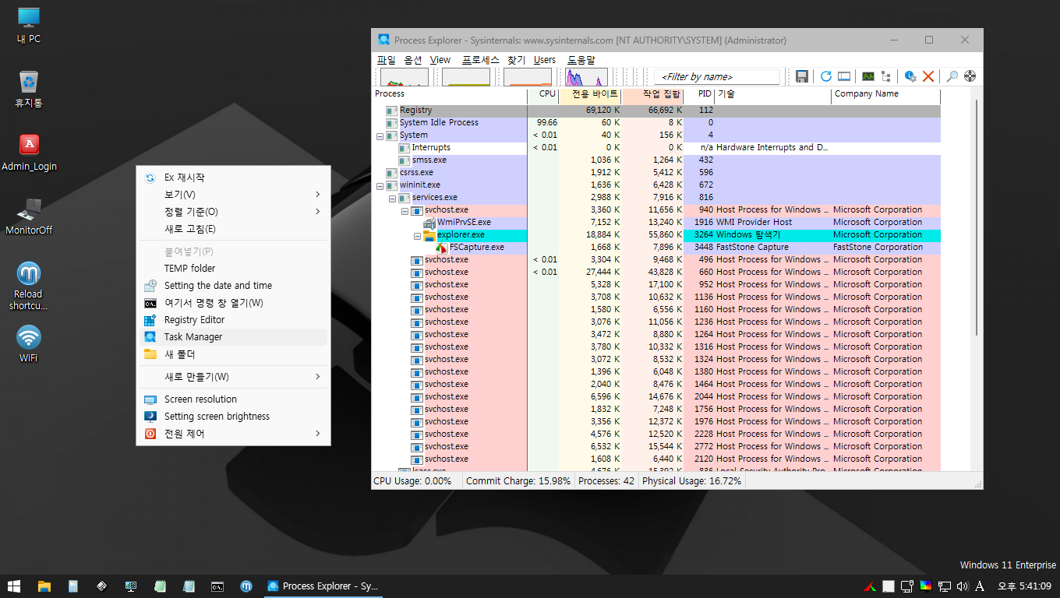Image resolution: width=1060 pixels, height=598 pixels.
Task: Select the WmiPrvSE.exe process row
Action: [x=656, y=223]
